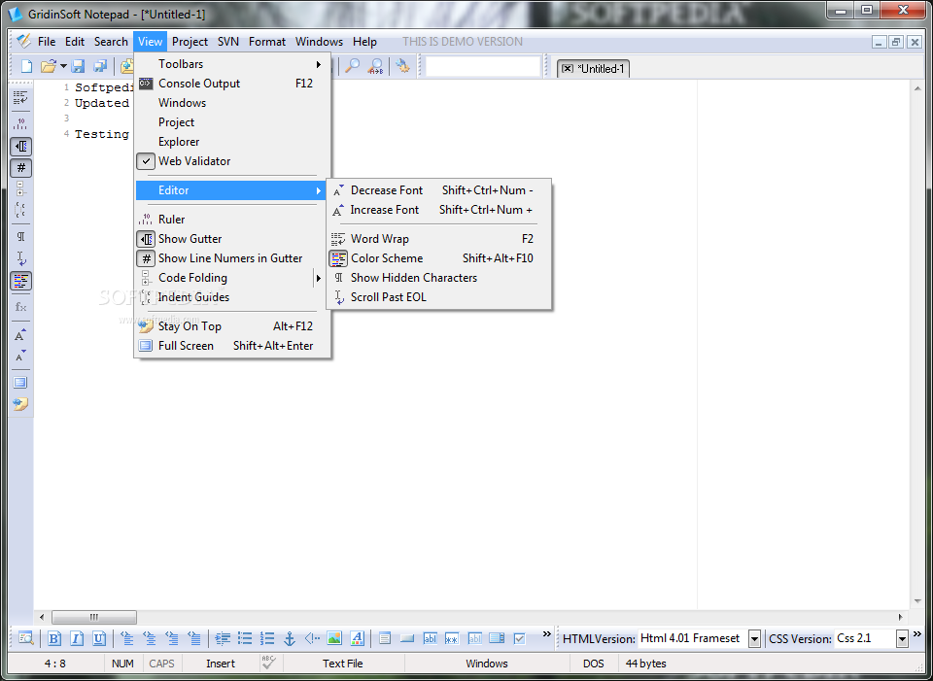This screenshot has height=681, width=933.
Task: Click the Open folder toolbar icon
Action: (x=49, y=66)
